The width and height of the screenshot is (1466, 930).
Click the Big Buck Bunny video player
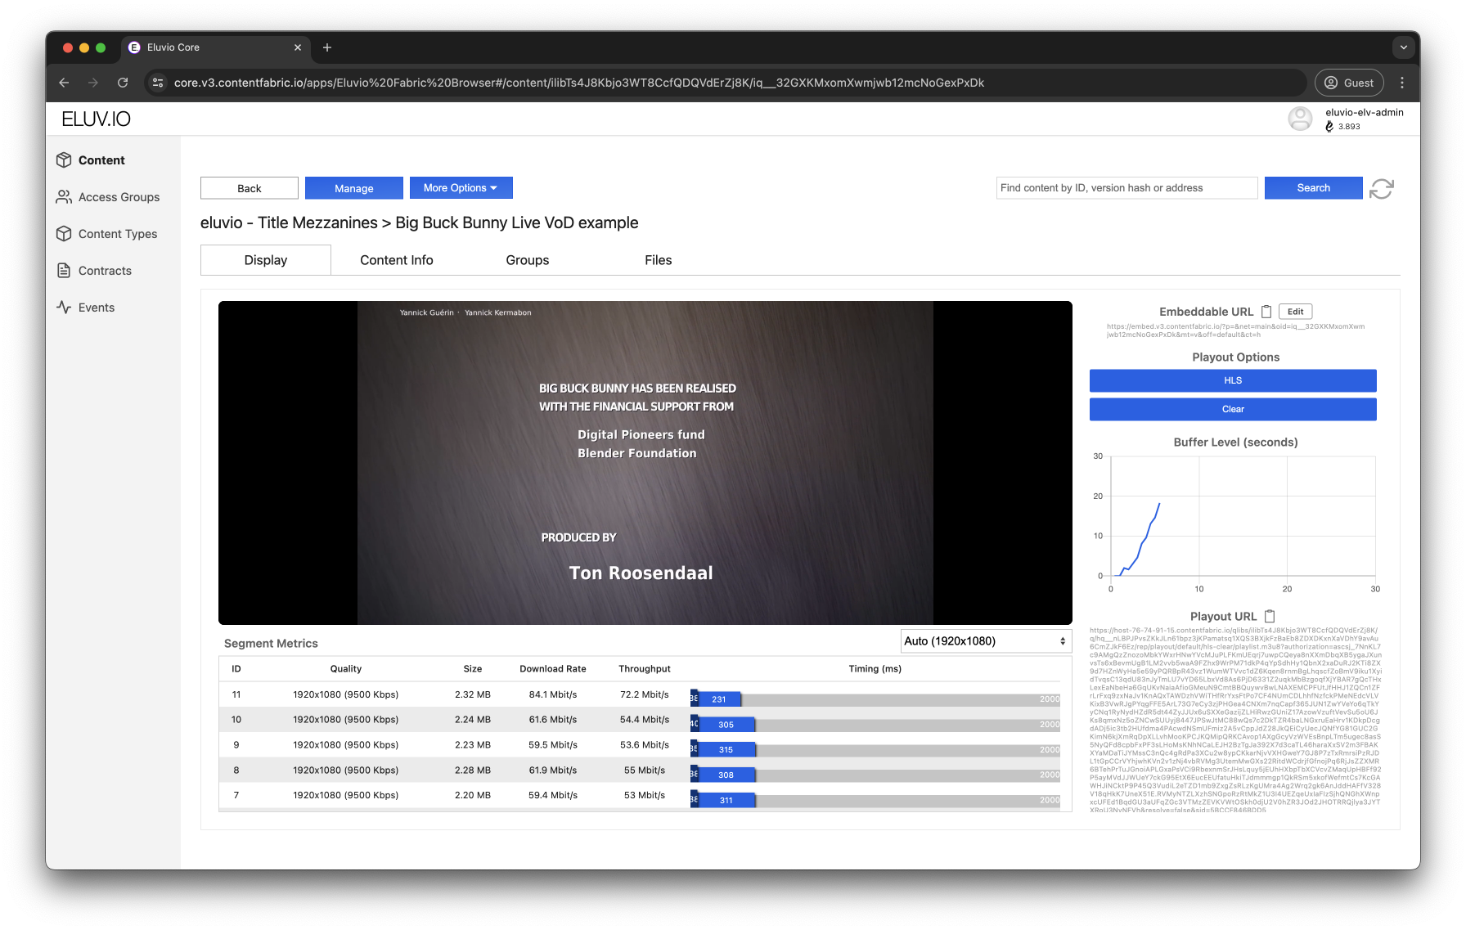(645, 463)
